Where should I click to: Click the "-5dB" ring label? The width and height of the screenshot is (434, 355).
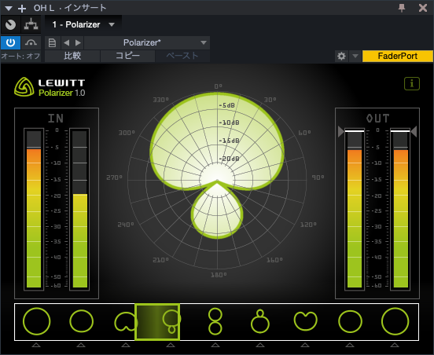pyautogui.click(x=227, y=105)
